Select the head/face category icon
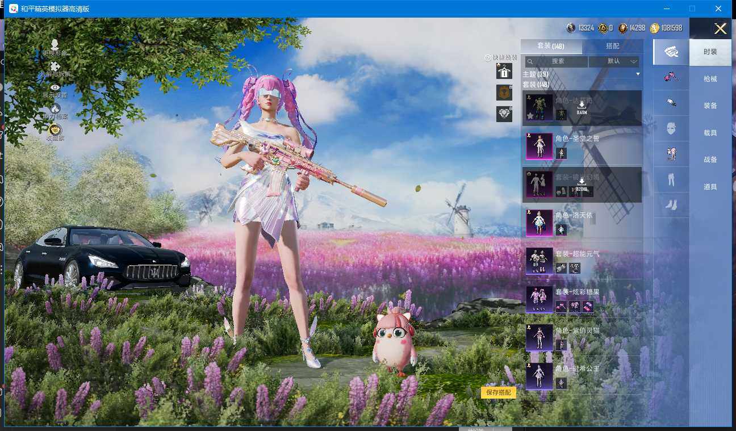 671,128
